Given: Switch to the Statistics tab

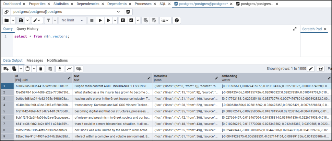Looking at the screenshot, I should (61, 4).
